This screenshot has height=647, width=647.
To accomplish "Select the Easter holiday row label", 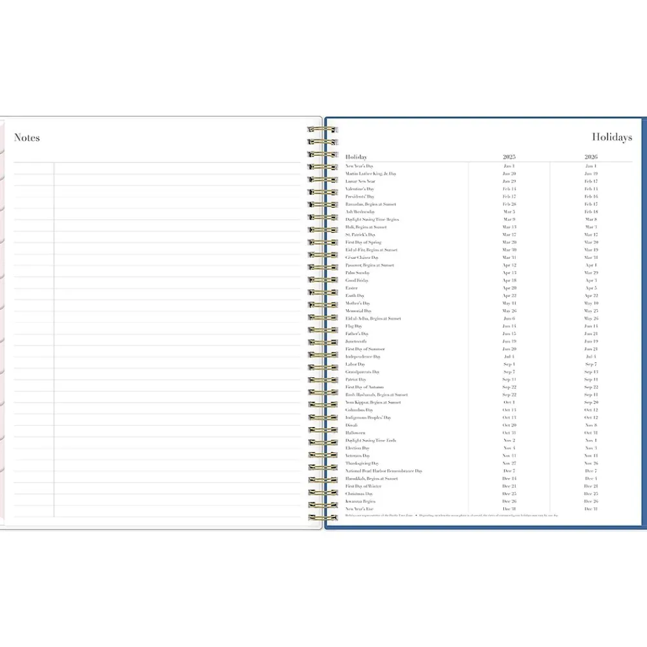I will [x=351, y=288].
